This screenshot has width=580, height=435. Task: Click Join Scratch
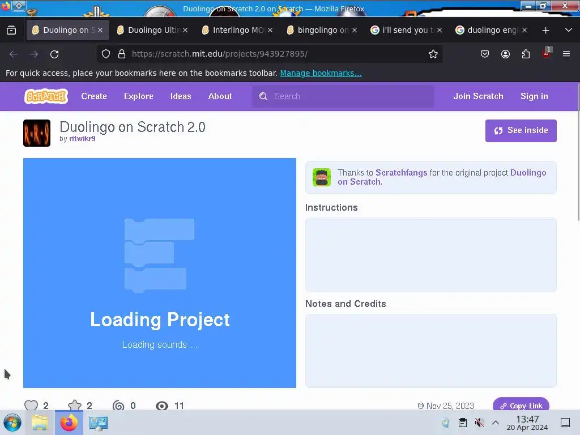(478, 96)
